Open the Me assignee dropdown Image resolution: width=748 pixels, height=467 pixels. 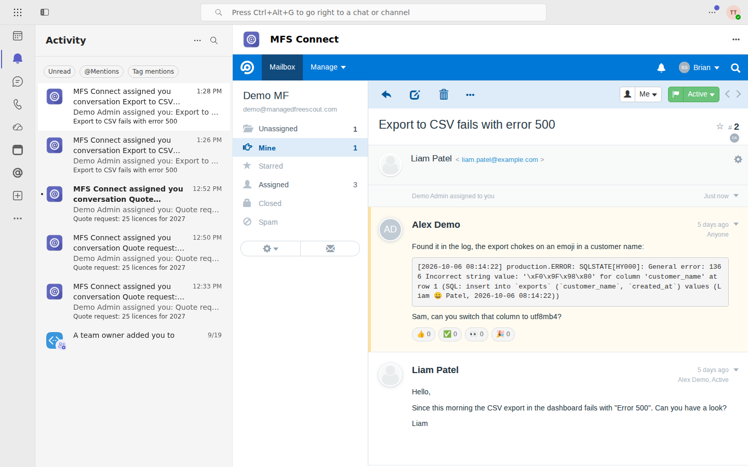648,94
